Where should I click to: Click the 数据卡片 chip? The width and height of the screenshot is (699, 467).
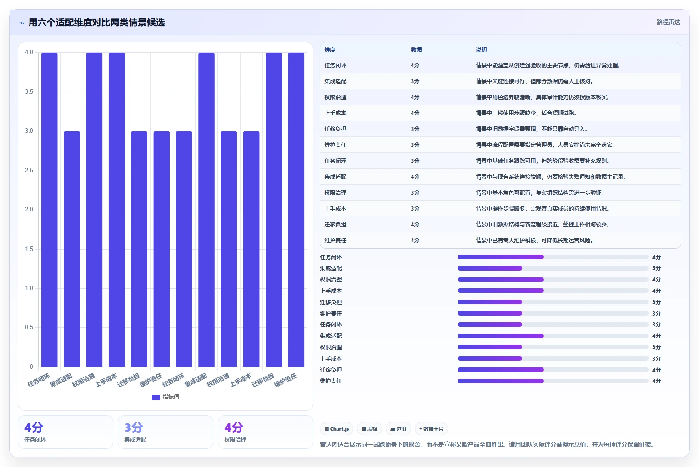pos(431,429)
